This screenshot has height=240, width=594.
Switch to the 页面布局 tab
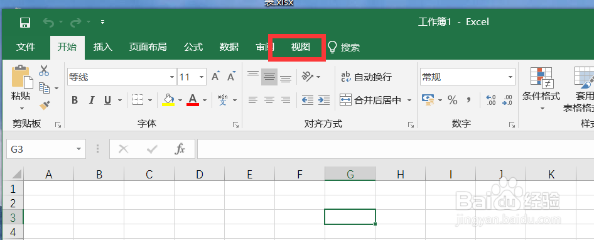coord(148,47)
